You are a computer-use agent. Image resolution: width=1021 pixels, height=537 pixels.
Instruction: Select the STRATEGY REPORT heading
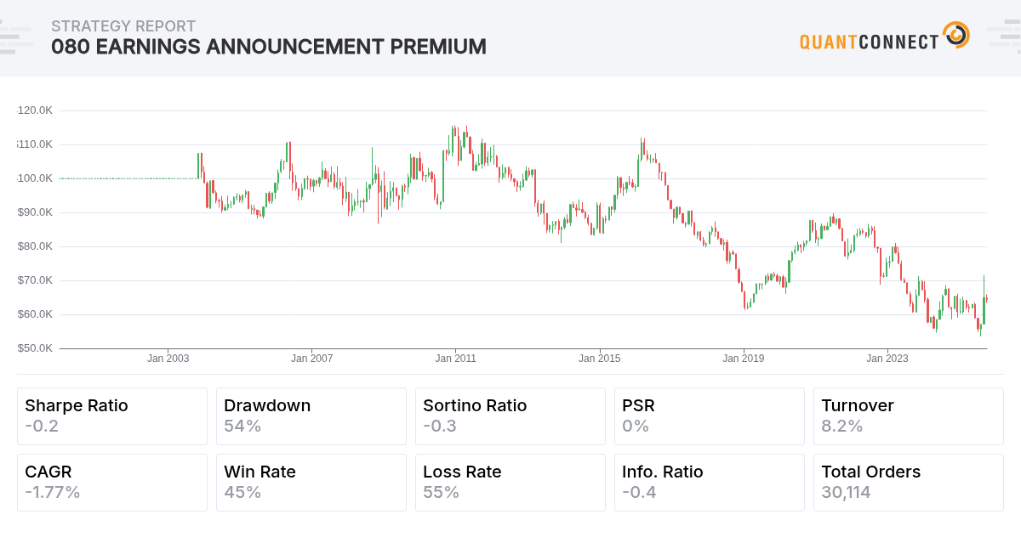(123, 26)
